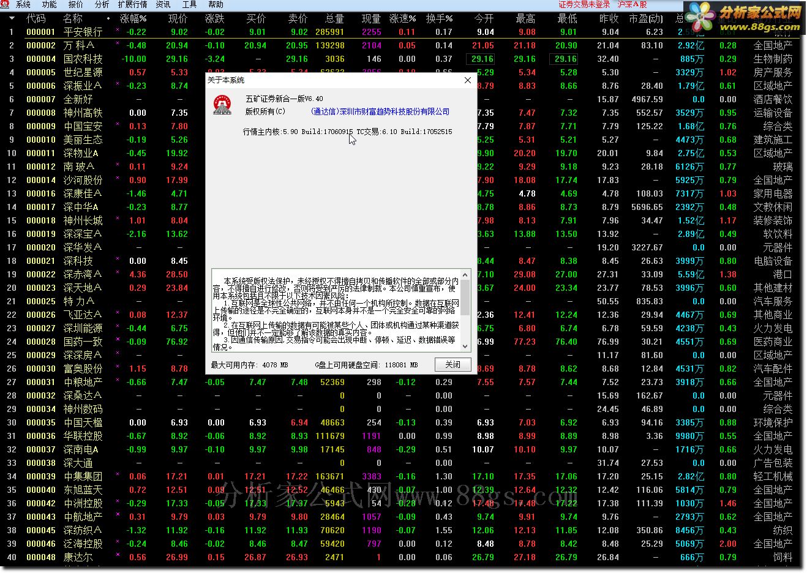This screenshot has width=807, height=573.
Task: Open the 扩展行情 menu
Action: point(132,4)
